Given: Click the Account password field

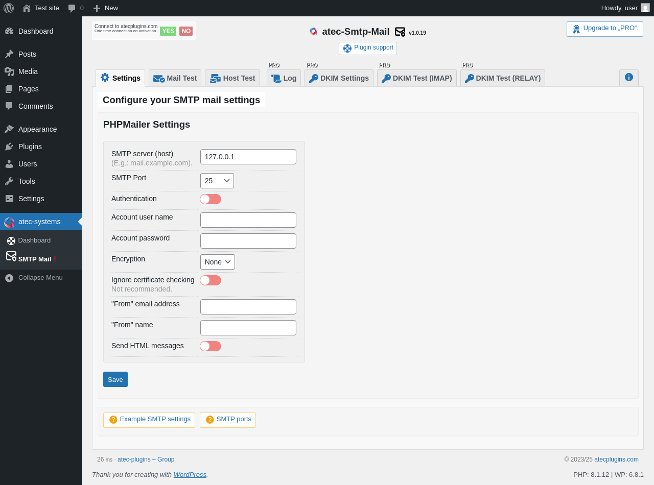Looking at the screenshot, I should [248, 241].
